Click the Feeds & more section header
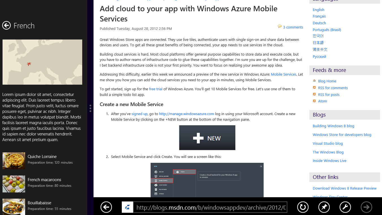The image size is (382, 215). pos(345,70)
